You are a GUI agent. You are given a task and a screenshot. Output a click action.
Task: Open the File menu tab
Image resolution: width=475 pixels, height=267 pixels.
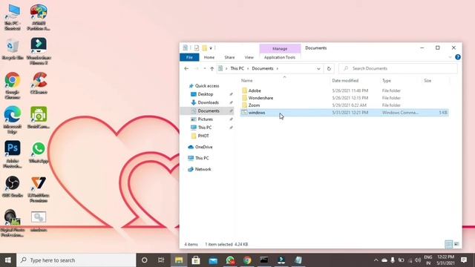tap(189, 57)
